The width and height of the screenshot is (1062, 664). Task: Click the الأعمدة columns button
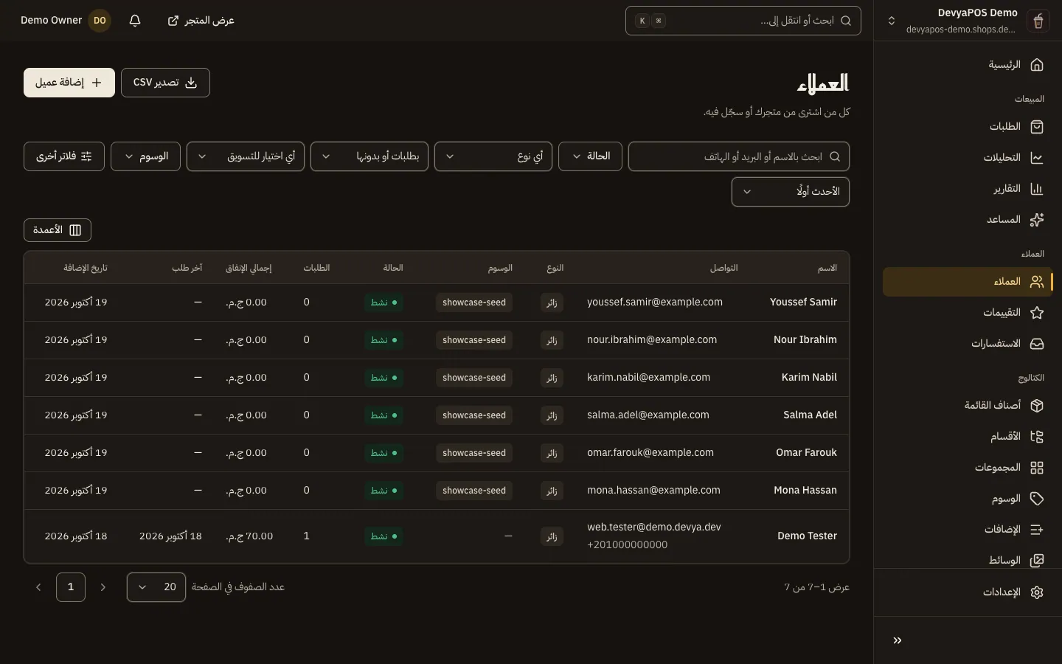click(x=58, y=230)
